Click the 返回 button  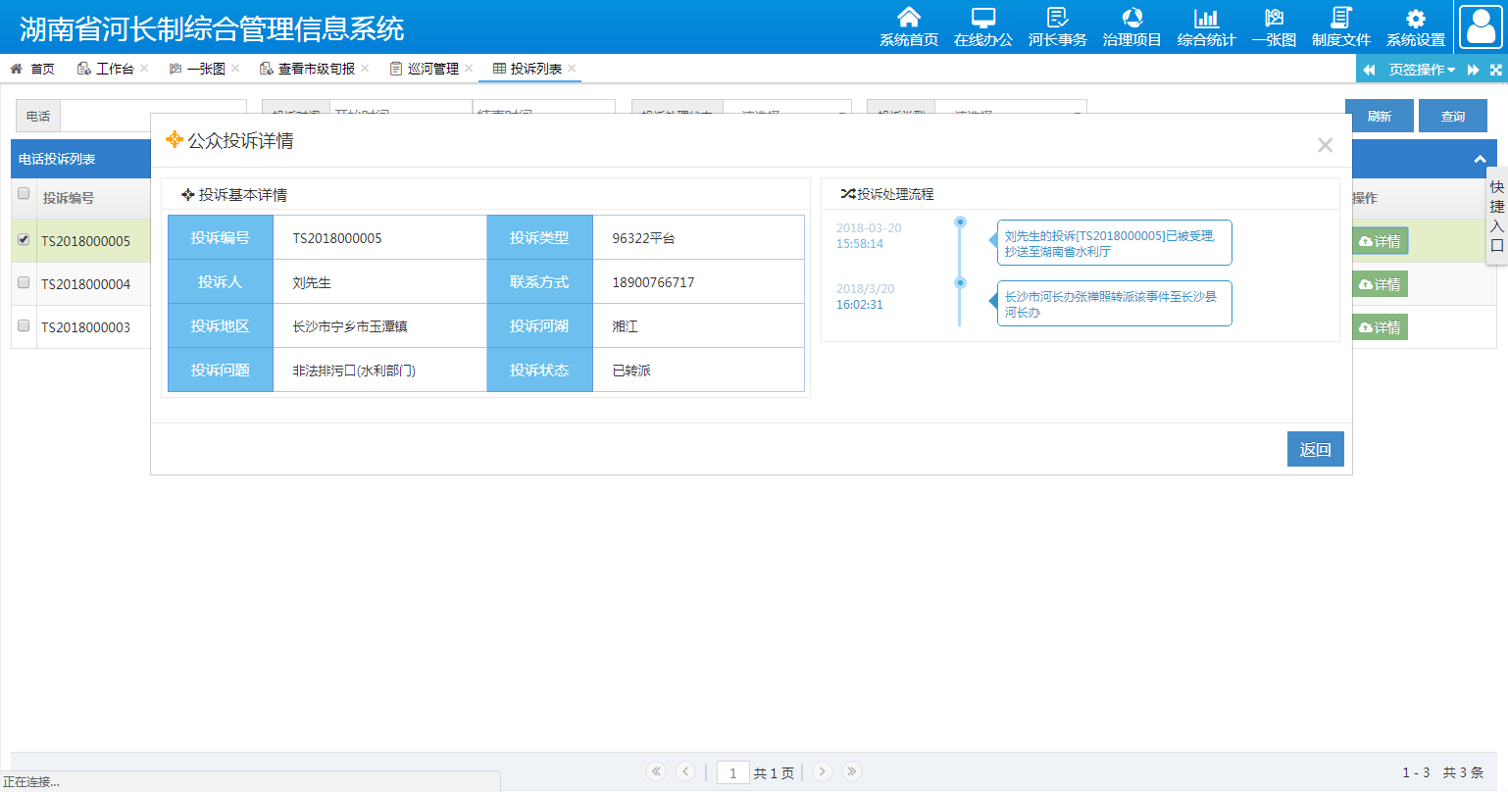tap(1316, 449)
